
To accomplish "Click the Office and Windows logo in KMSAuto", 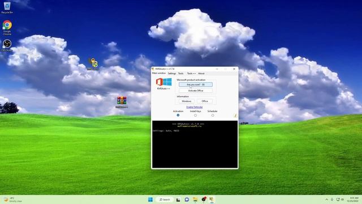I will (x=163, y=82).
